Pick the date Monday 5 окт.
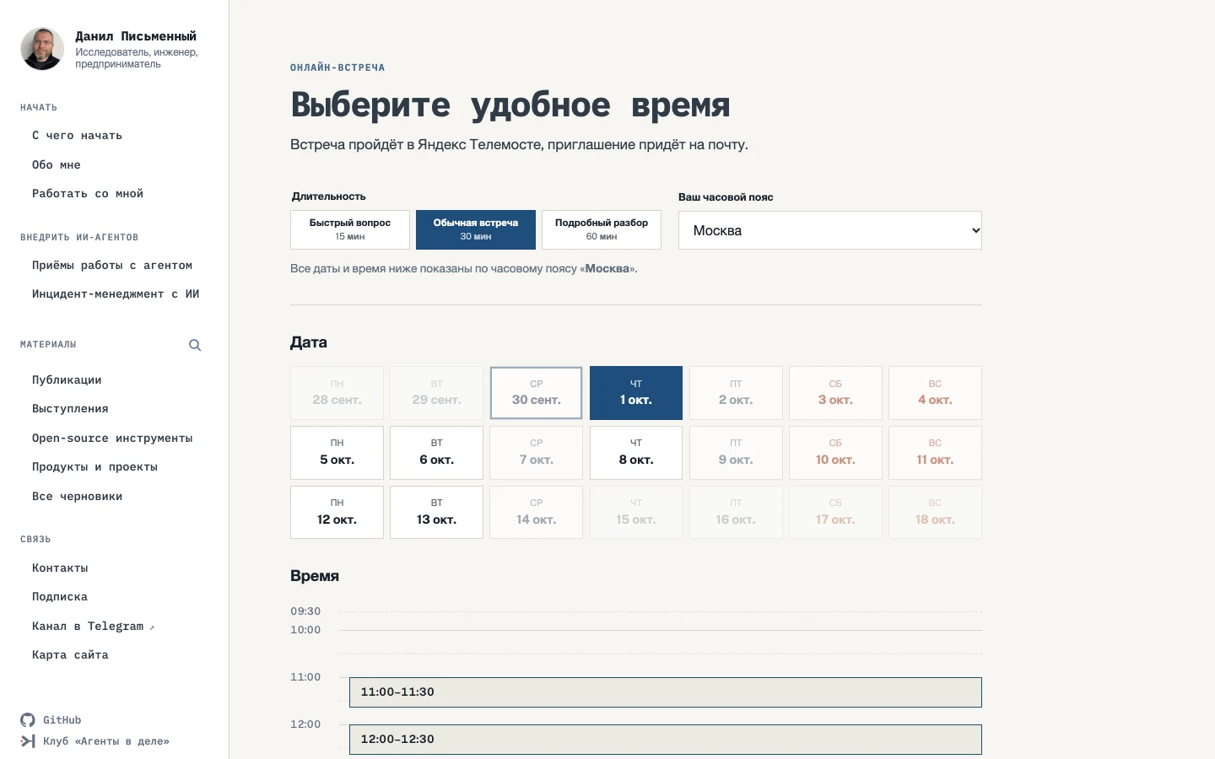 (x=337, y=453)
